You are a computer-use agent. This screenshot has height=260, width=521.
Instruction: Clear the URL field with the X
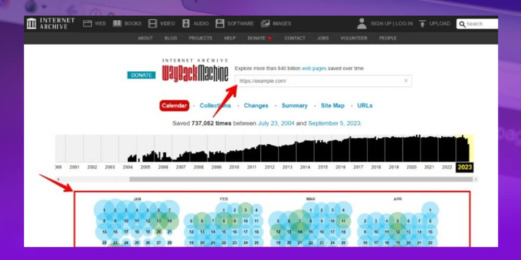[x=406, y=81]
